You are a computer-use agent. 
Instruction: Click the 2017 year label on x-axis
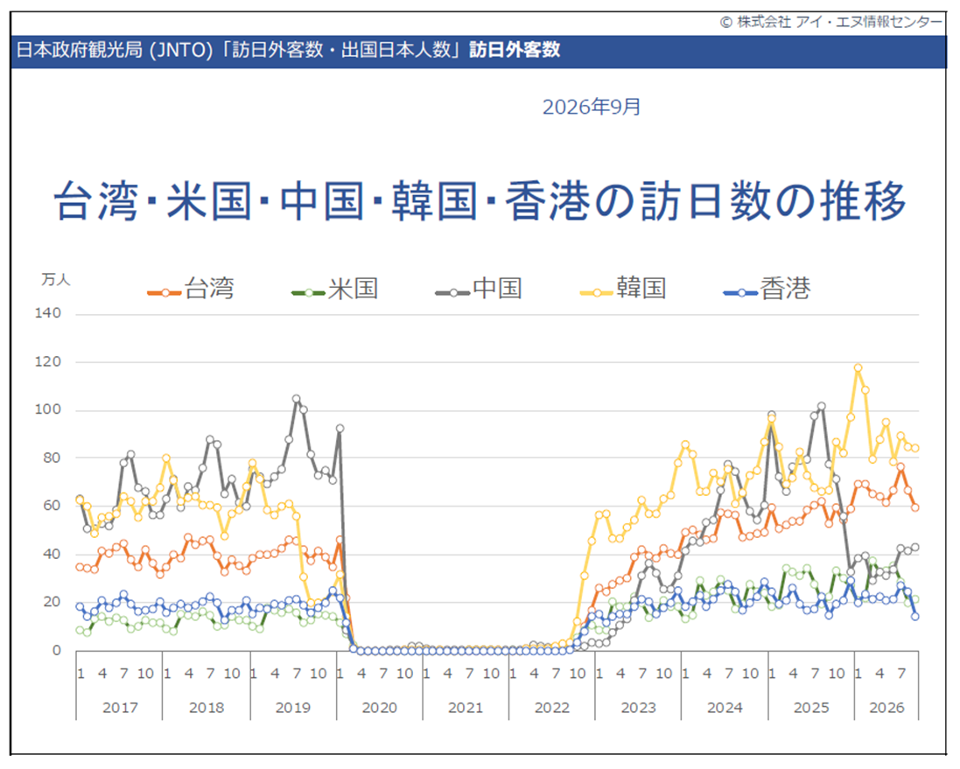(x=120, y=708)
